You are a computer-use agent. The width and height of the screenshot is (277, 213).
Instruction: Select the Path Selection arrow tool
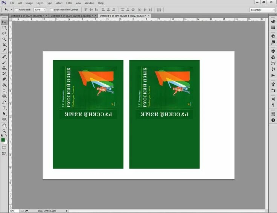coord(4,114)
